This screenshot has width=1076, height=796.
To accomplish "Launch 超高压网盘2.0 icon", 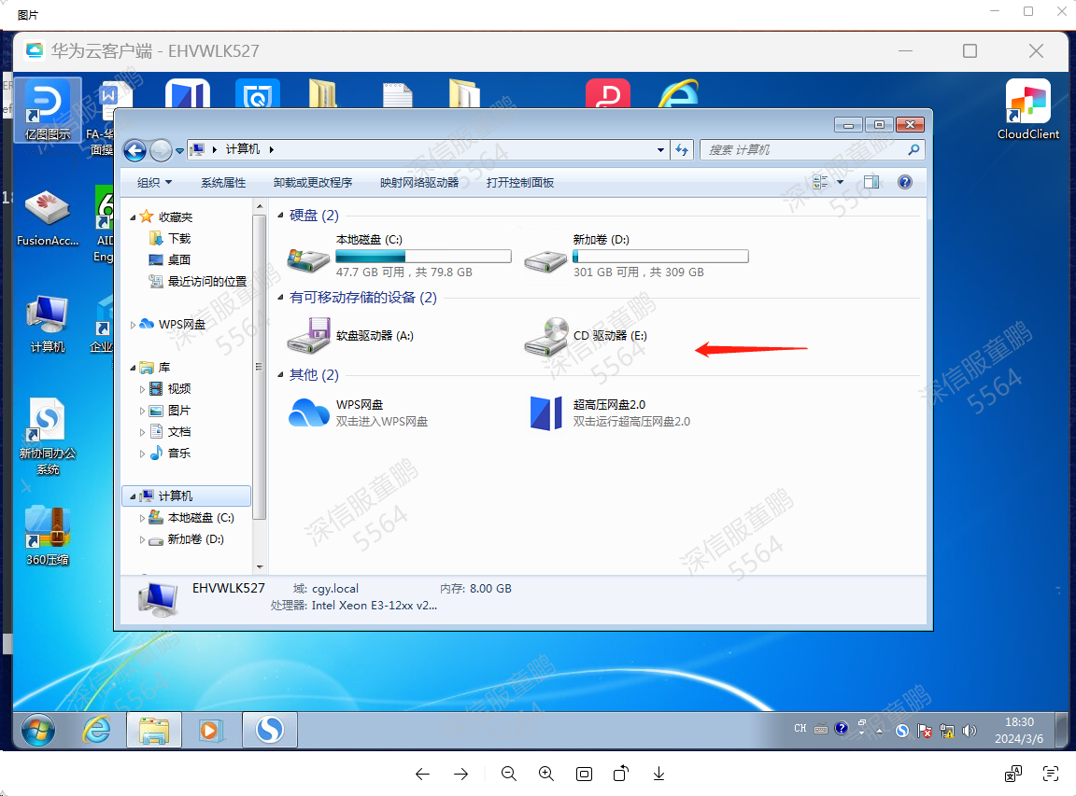I will coord(546,412).
